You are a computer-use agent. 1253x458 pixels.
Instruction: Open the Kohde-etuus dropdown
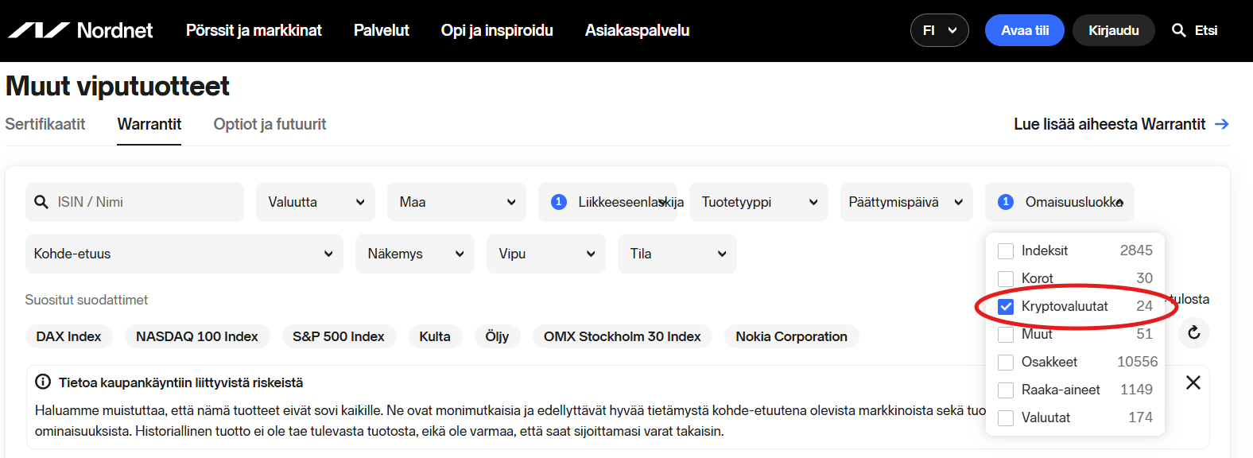(x=184, y=254)
